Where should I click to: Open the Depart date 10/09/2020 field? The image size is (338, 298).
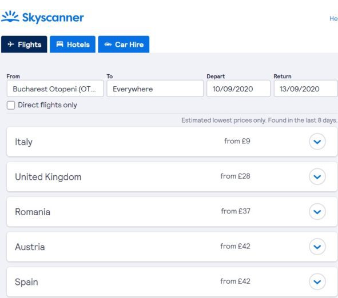coord(238,88)
